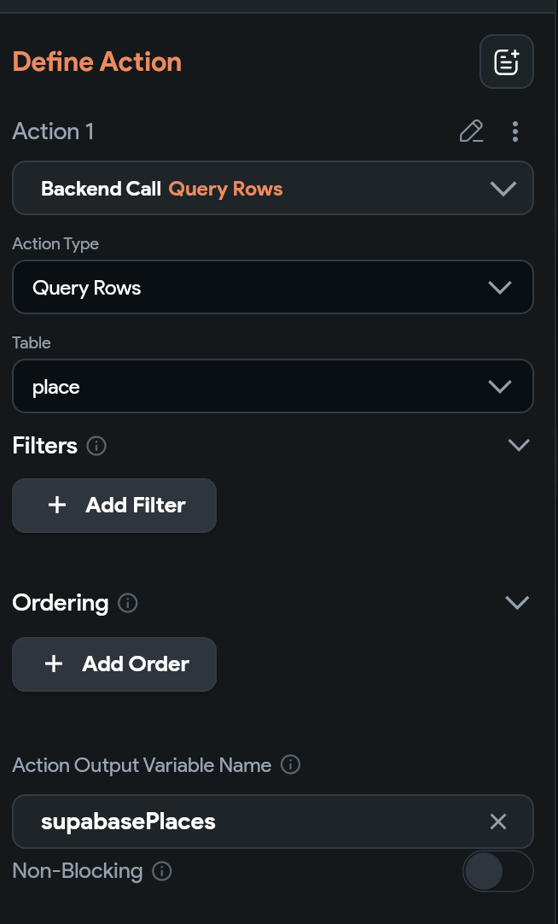
Task: Click the Add Order button
Action: [114, 664]
